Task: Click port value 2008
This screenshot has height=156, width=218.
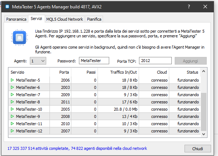Action: pos(66,116)
